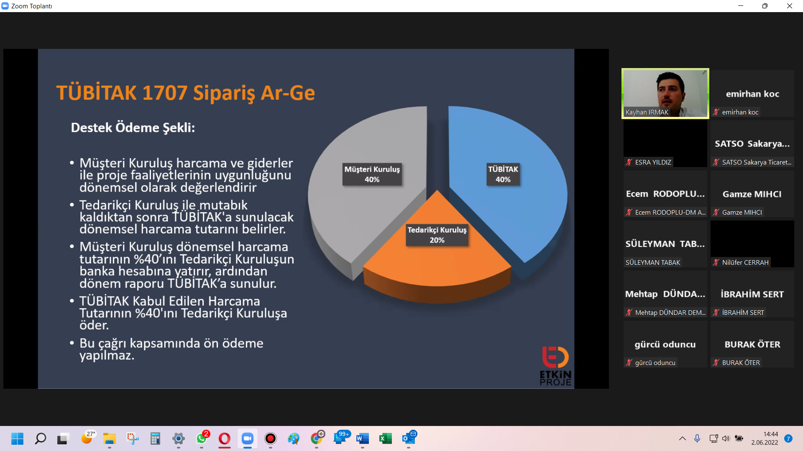This screenshot has width=803, height=451.
Task: Toggle the microphone tray indicator
Action: 697,438
